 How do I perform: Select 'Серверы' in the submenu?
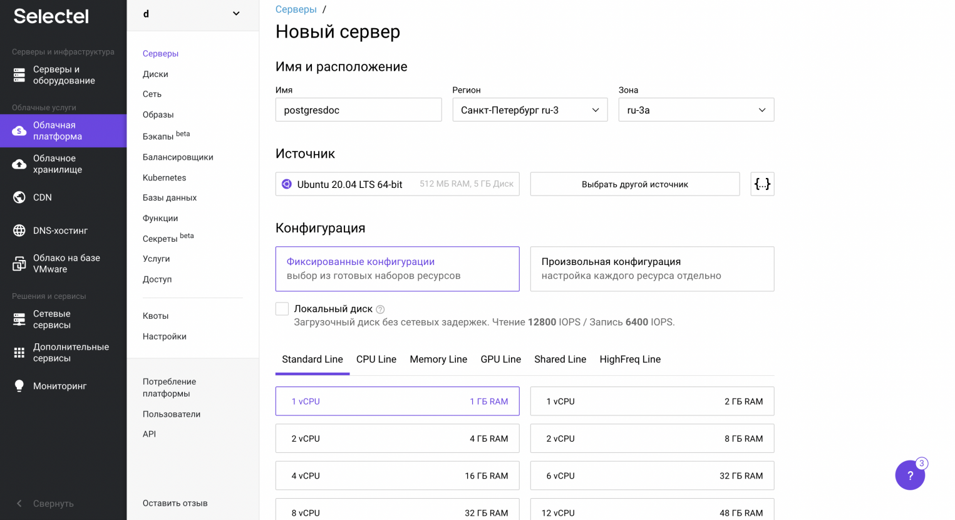pyautogui.click(x=161, y=54)
